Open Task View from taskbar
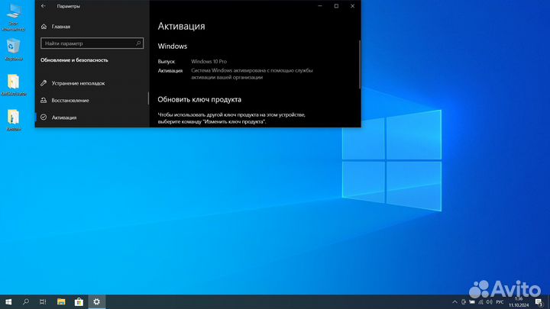This screenshot has height=309, width=550. [43, 301]
